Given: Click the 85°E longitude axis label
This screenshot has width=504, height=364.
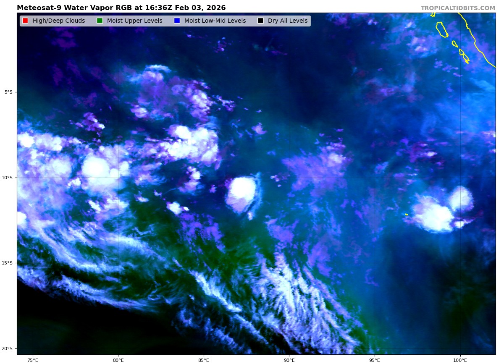Looking at the screenshot, I should pos(204,360).
